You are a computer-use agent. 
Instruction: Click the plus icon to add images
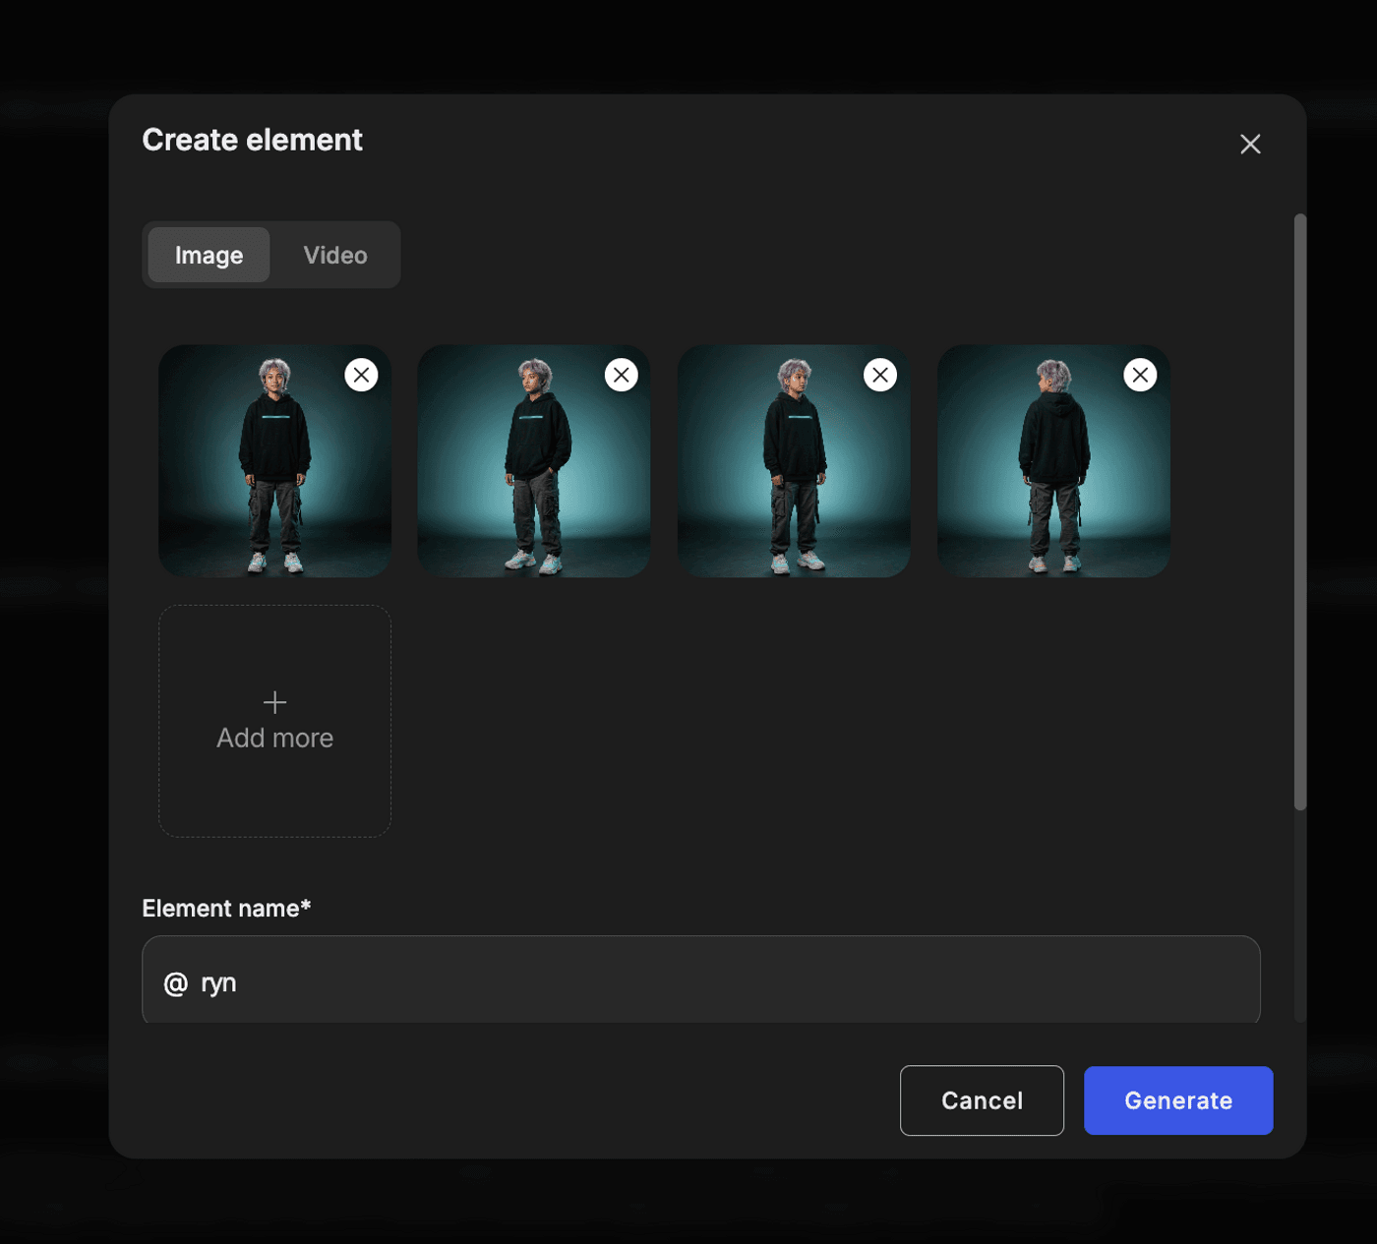point(274,702)
